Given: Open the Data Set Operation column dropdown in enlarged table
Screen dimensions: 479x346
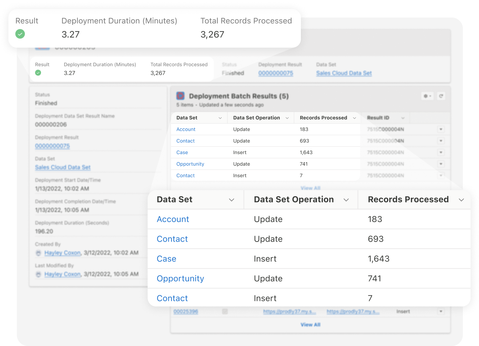Looking at the screenshot, I should (346, 200).
